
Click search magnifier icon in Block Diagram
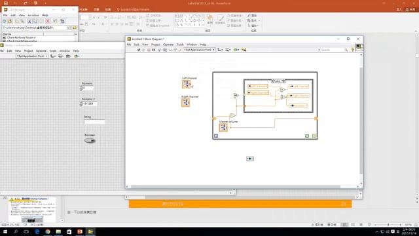[x=346, y=50]
